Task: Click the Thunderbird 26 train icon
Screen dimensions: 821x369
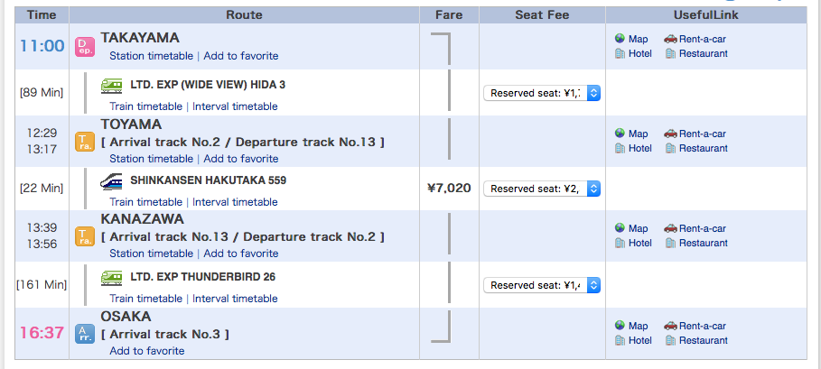Action: point(112,277)
